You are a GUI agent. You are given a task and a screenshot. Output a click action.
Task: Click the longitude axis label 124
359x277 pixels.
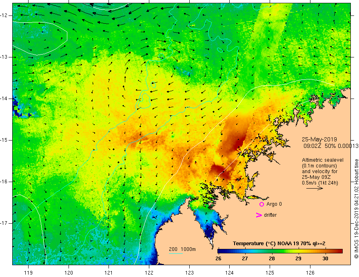[229, 273]
